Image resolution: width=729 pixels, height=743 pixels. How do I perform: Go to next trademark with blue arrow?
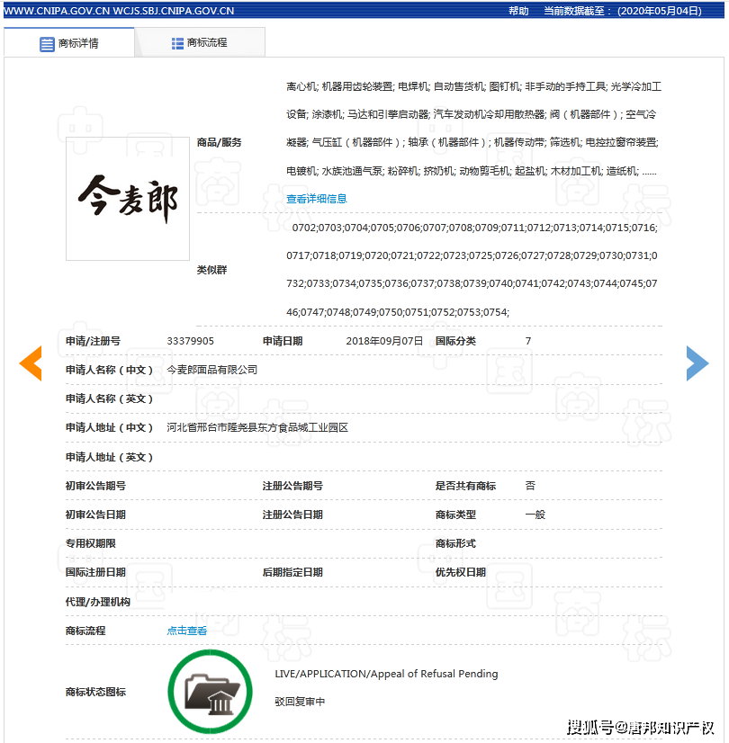tap(697, 363)
